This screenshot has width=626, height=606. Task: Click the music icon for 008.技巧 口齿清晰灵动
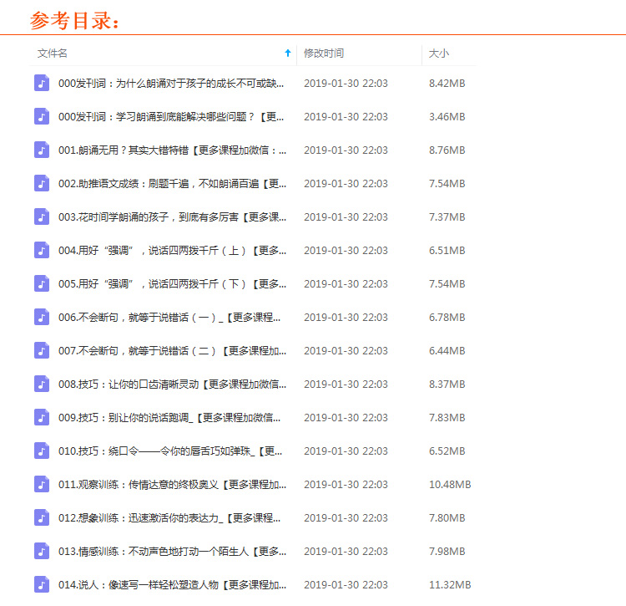tap(42, 384)
